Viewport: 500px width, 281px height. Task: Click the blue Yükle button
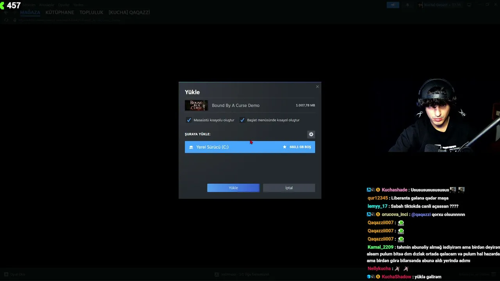click(233, 188)
